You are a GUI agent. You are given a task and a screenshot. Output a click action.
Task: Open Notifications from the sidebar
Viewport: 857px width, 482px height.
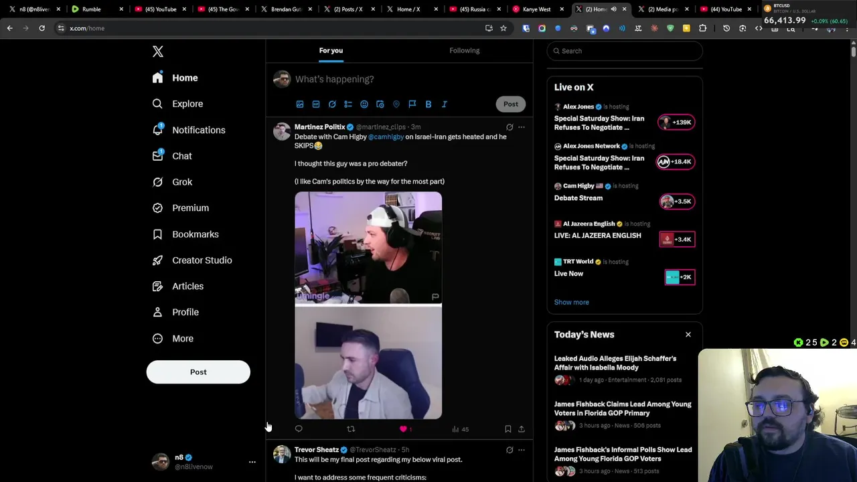[189, 130]
